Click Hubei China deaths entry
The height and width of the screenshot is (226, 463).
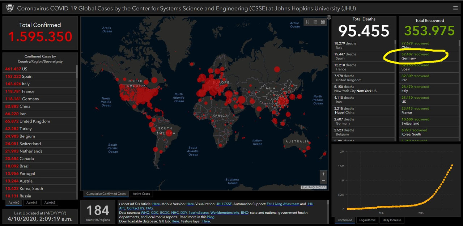pos(363,111)
